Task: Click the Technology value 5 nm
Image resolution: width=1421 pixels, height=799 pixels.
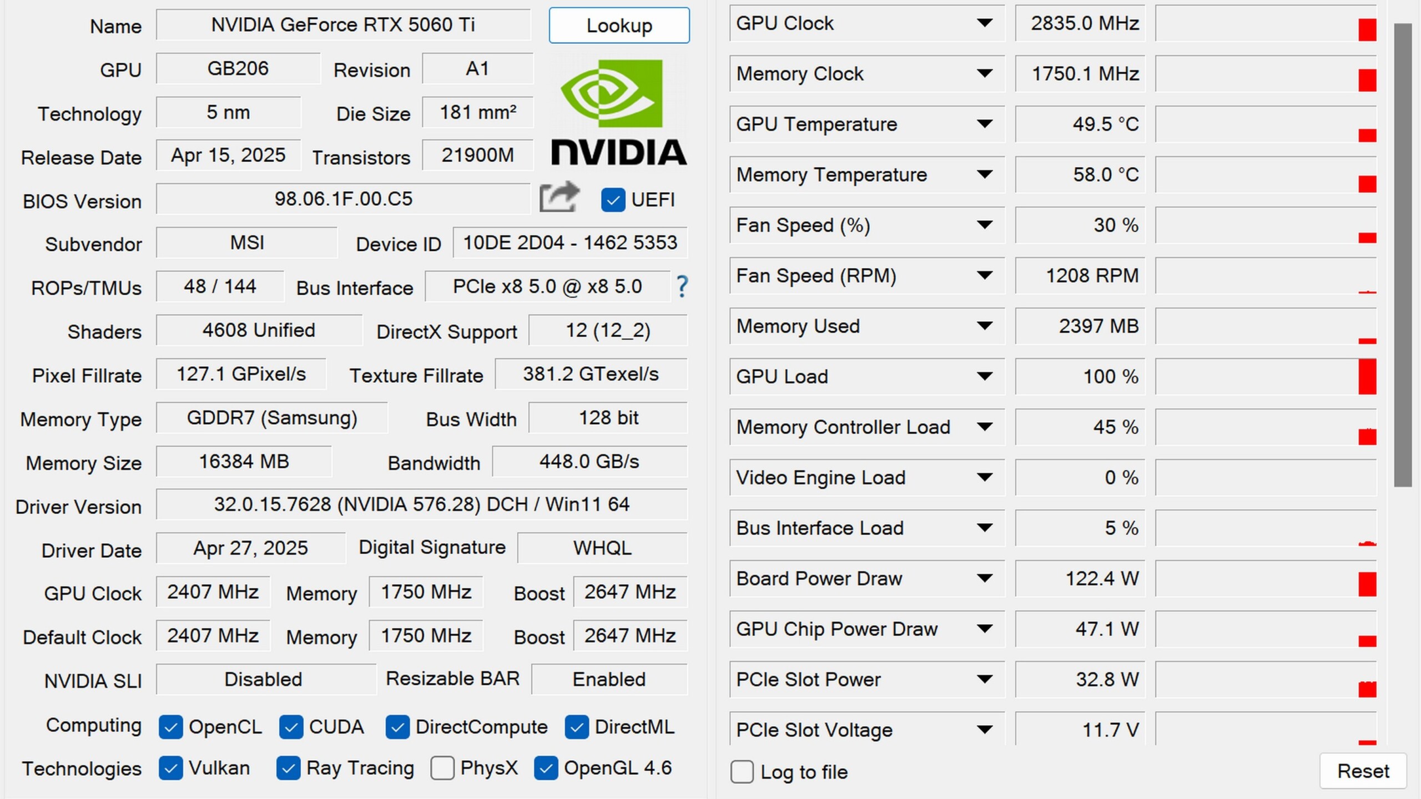Action: 229,113
